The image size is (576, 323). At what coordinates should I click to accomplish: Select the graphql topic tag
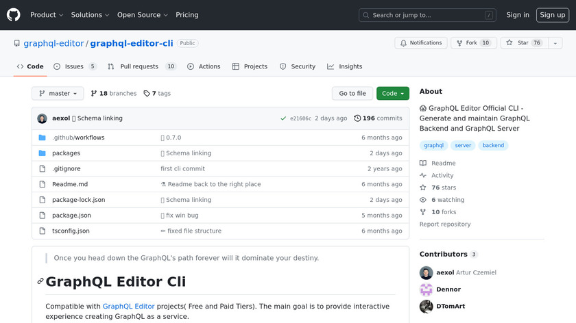tap(433, 146)
